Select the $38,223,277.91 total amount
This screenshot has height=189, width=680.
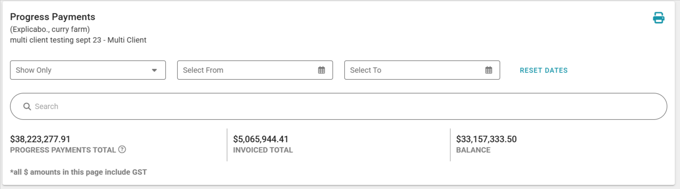point(40,139)
